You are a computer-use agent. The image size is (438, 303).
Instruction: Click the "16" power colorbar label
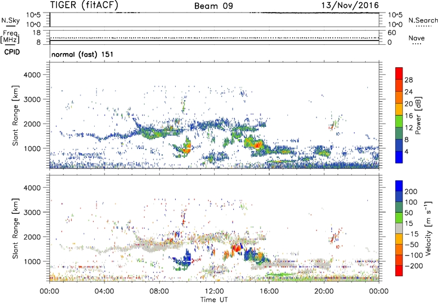pyautogui.click(x=408, y=116)
